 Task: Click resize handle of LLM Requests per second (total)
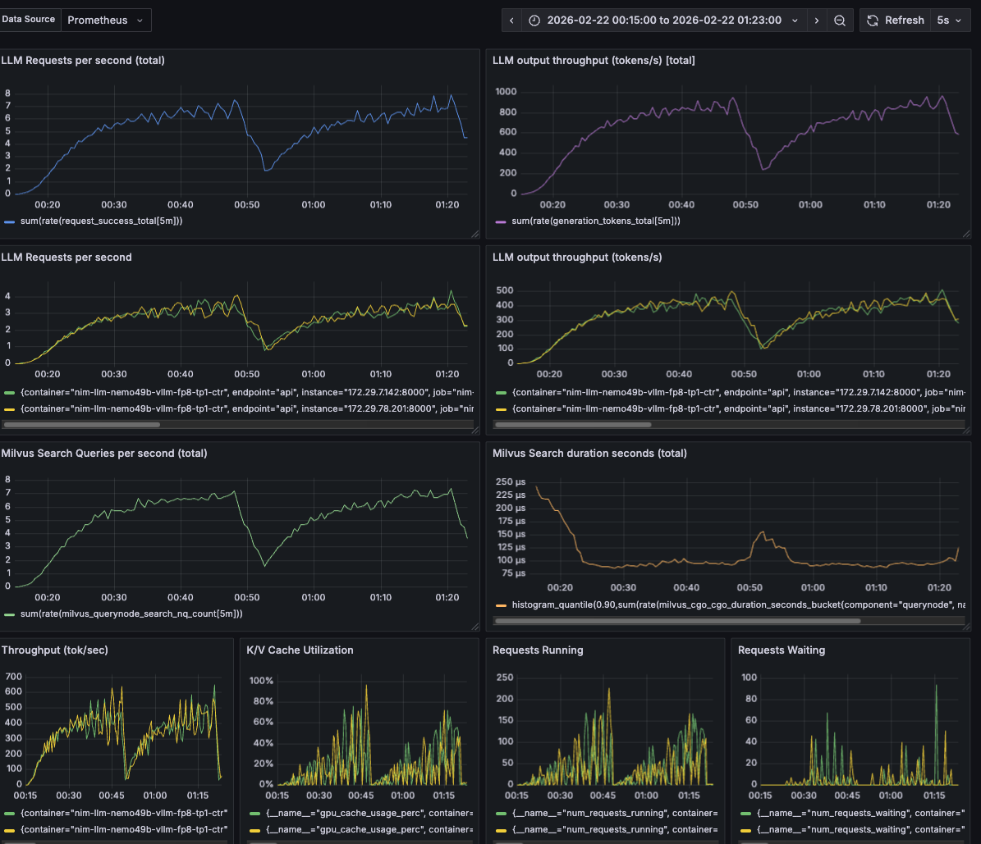tap(475, 235)
